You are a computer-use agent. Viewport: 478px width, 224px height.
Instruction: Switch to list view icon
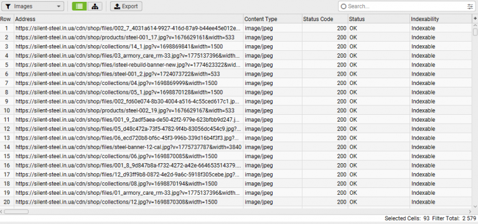[x=79, y=6]
